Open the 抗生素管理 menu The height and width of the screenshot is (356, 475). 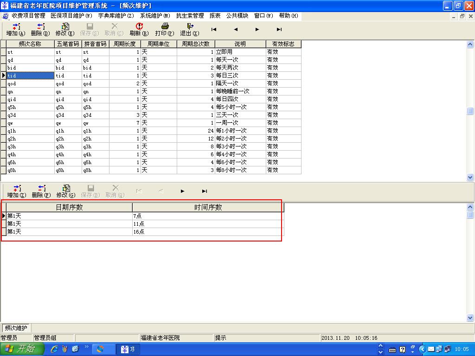coord(190,16)
